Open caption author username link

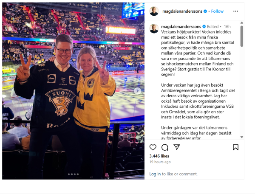[181, 26]
